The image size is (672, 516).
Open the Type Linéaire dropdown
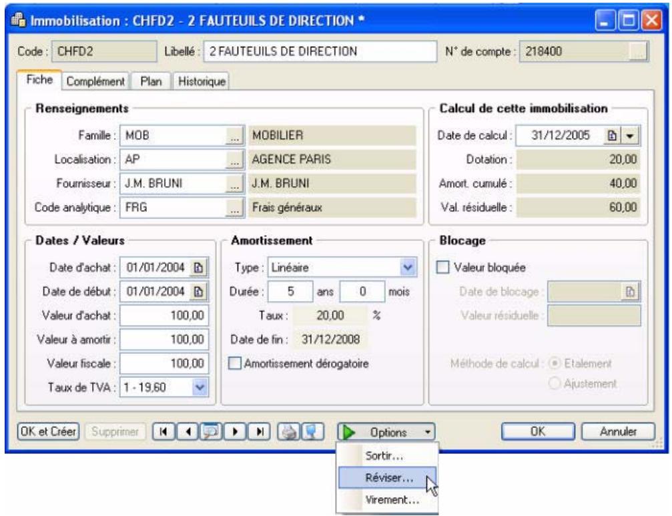(x=408, y=268)
